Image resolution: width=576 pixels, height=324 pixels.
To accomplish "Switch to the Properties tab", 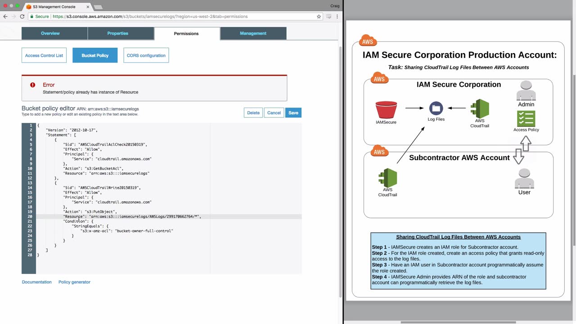I will [121, 33].
